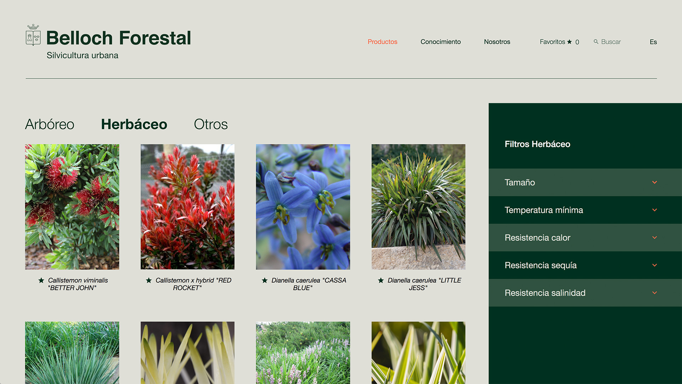Open the Nosotros menu
This screenshot has width=682, height=384.
pyautogui.click(x=497, y=42)
